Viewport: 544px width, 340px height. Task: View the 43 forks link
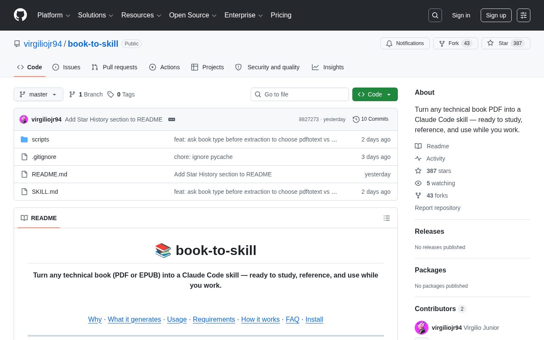click(431, 195)
